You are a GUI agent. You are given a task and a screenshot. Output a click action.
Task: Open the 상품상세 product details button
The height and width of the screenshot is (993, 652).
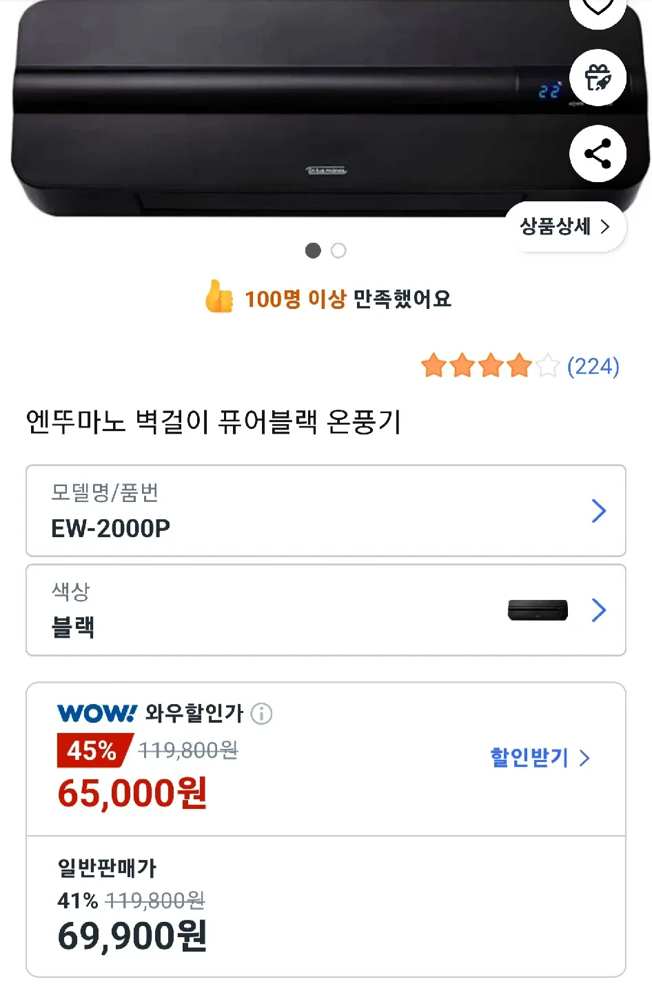(x=565, y=226)
